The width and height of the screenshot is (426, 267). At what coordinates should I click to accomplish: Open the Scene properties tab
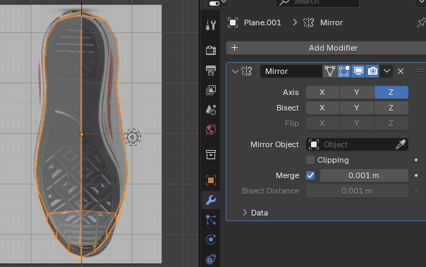tap(211, 110)
